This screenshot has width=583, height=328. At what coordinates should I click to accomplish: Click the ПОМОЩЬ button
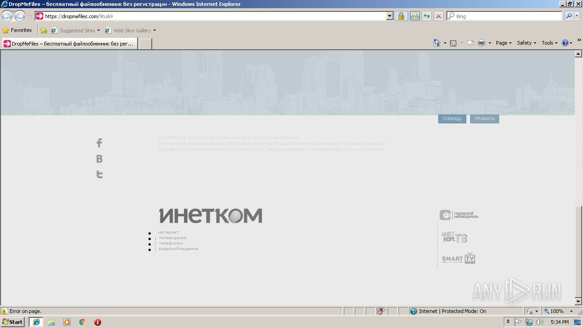coord(452,119)
